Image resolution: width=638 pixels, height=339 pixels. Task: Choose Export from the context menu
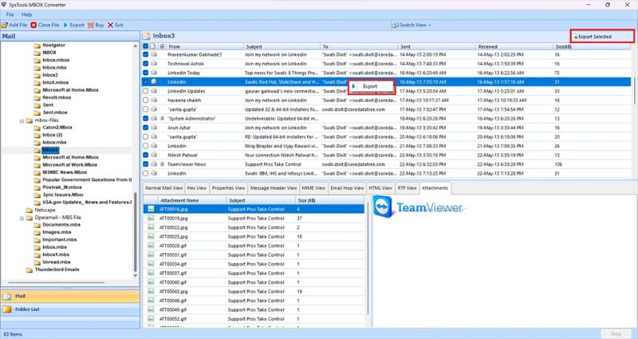(372, 86)
